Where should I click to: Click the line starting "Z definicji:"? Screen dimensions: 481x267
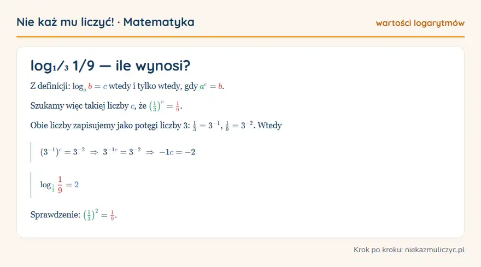127,86
